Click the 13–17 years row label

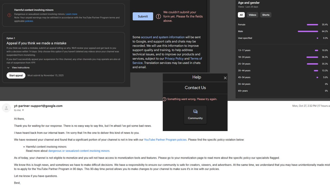(x=244, y=50)
